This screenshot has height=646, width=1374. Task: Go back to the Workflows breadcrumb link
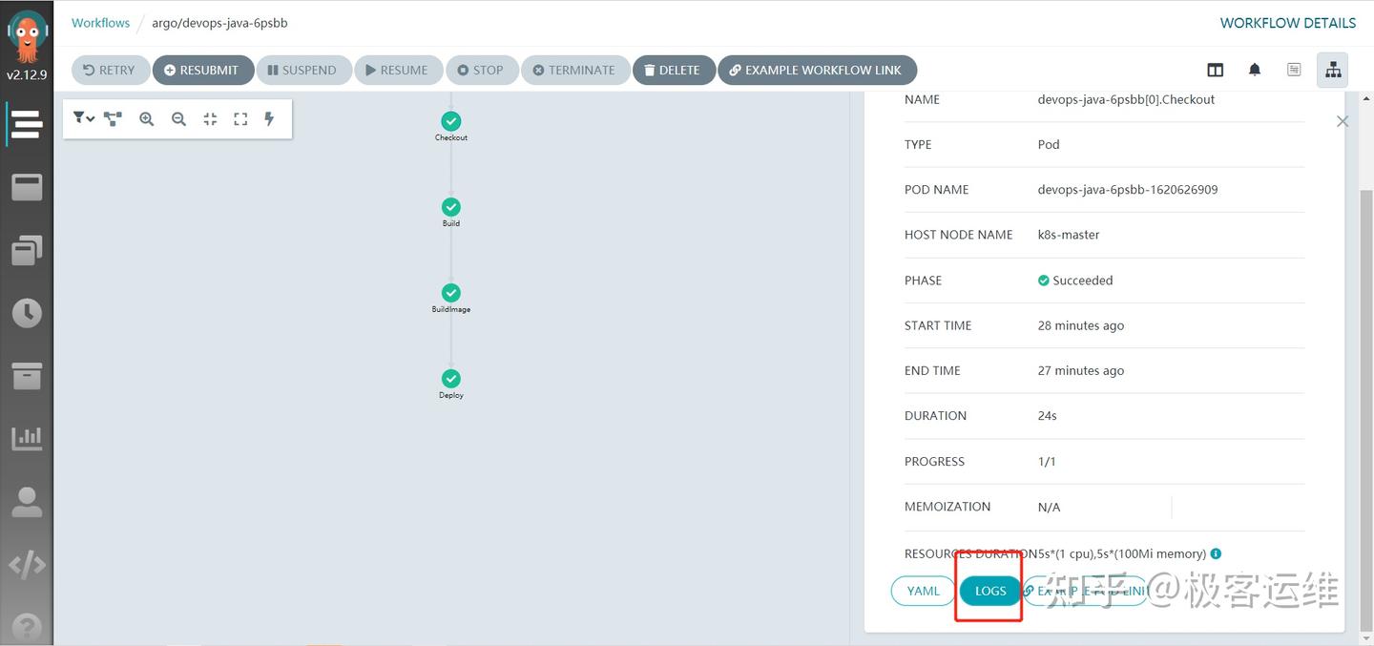pos(100,22)
